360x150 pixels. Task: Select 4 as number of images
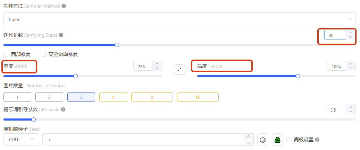point(113,97)
